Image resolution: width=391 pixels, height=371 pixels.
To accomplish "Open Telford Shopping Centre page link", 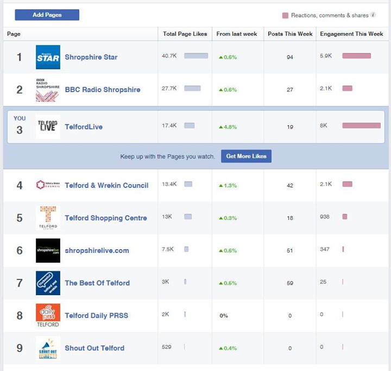I will pyautogui.click(x=106, y=218).
